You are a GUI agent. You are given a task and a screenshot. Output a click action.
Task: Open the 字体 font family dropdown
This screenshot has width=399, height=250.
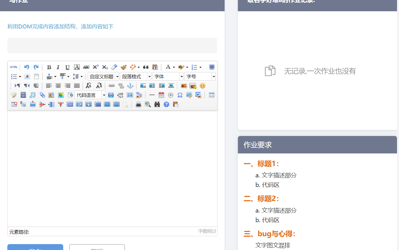[168, 77]
